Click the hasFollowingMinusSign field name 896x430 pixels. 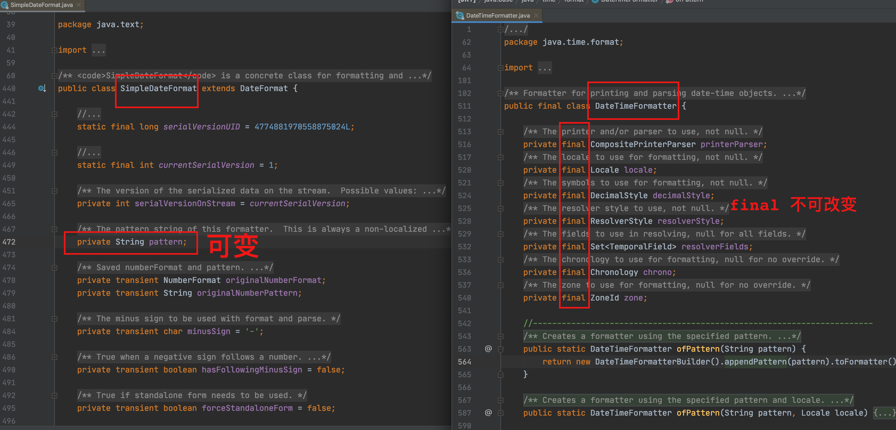(x=252, y=370)
